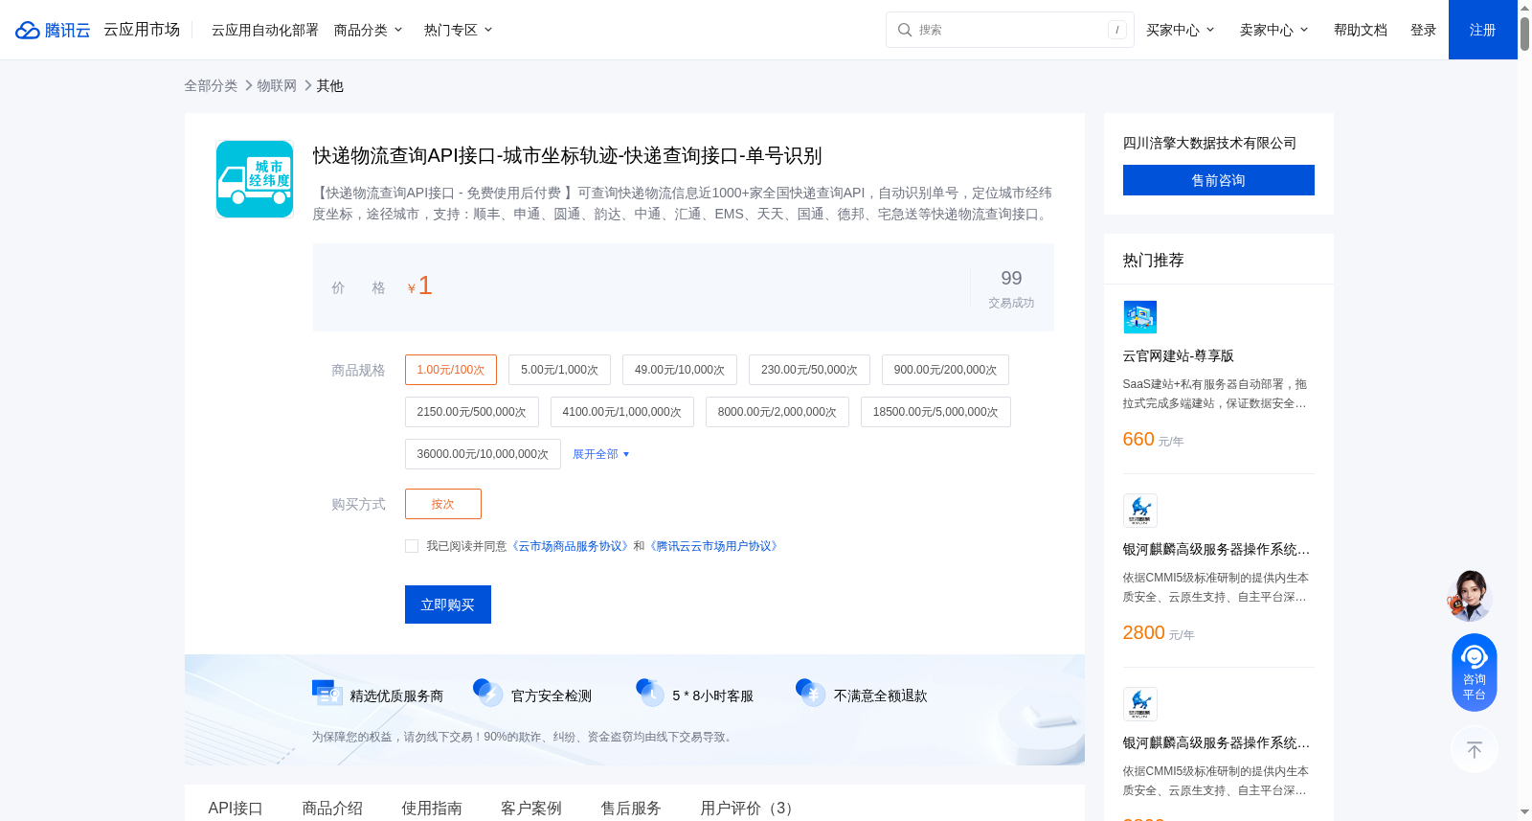The width and height of the screenshot is (1532, 821).
Task: Click the slash shortcut icon in search
Action: 1116,30
